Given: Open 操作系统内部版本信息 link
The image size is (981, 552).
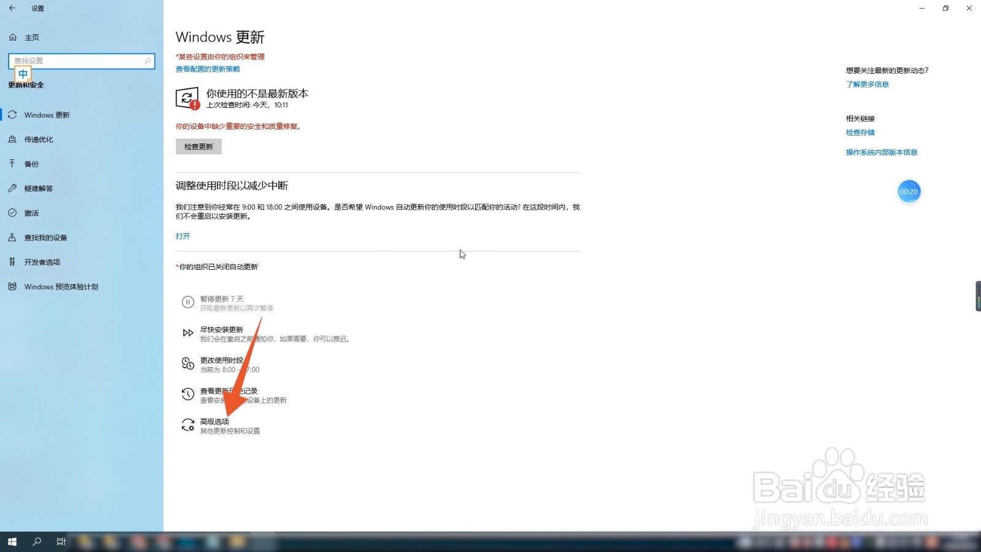Looking at the screenshot, I should tap(882, 153).
